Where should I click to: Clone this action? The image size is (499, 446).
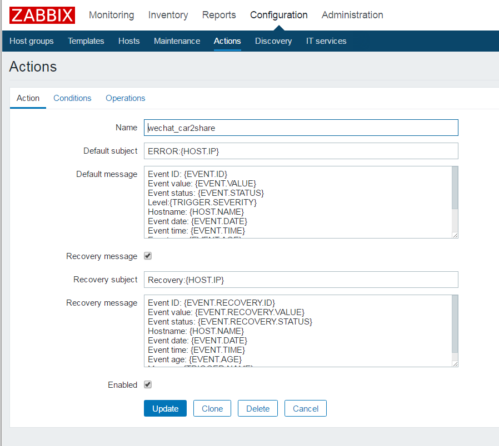[212, 409]
